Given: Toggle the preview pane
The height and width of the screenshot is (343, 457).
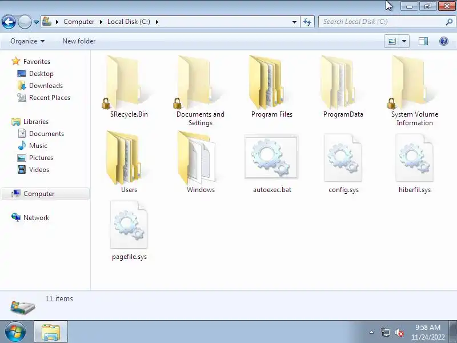Looking at the screenshot, I should tap(423, 41).
